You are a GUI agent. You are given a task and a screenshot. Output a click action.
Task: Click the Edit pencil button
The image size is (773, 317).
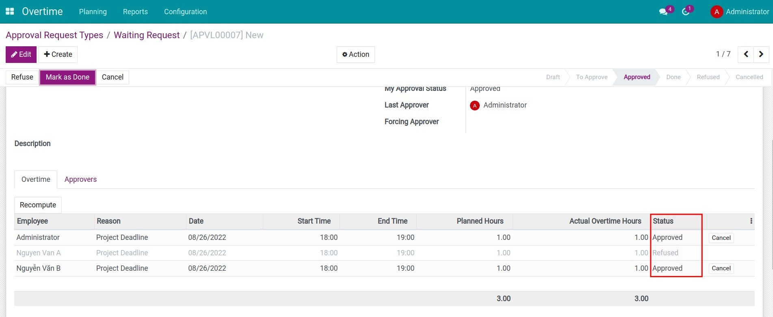point(21,54)
